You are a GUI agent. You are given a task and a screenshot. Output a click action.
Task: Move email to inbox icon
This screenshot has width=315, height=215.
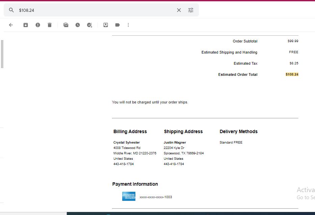click(x=106, y=25)
